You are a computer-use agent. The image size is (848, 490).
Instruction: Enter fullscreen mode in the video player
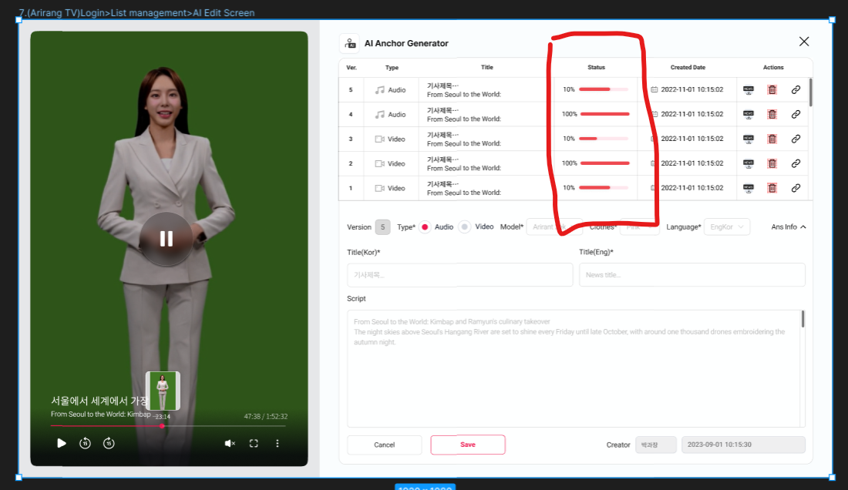(254, 443)
